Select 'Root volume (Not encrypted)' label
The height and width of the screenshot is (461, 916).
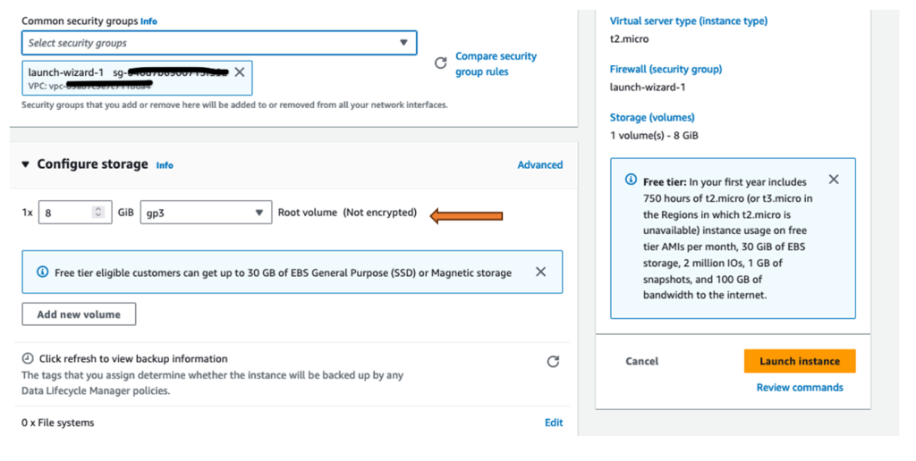348,213
